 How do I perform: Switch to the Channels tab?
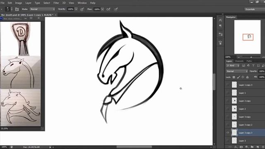point(239,61)
